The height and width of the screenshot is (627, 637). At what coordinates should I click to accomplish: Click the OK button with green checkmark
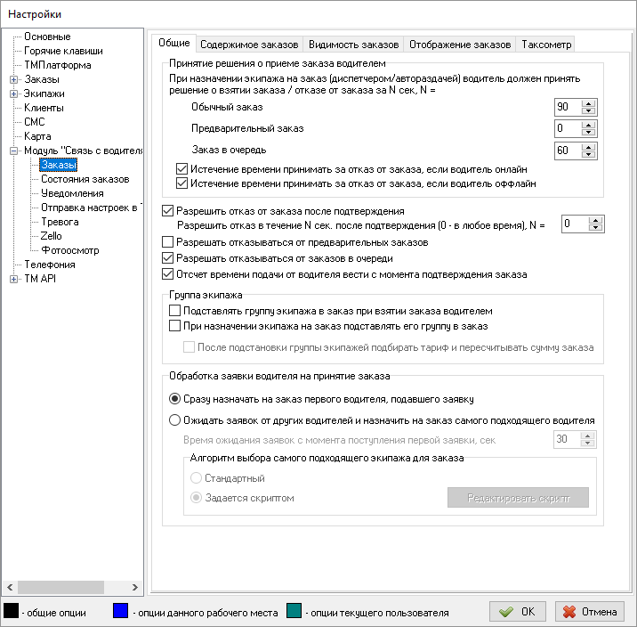pyautogui.click(x=517, y=612)
